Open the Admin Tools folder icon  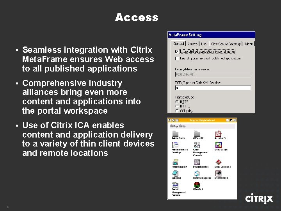[x=175, y=134]
